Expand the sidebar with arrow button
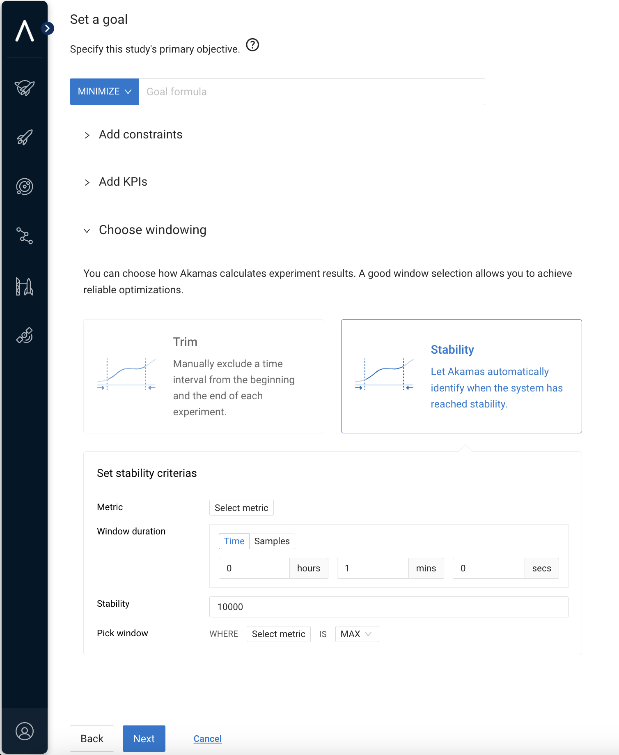 [x=48, y=28]
